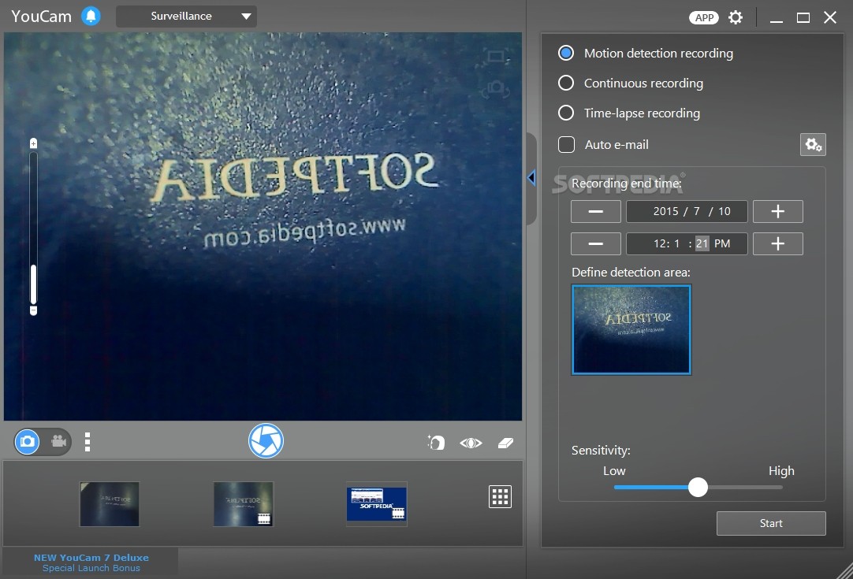Decrease the recording end date
The height and width of the screenshot is (579, 853).
point(596,211)
